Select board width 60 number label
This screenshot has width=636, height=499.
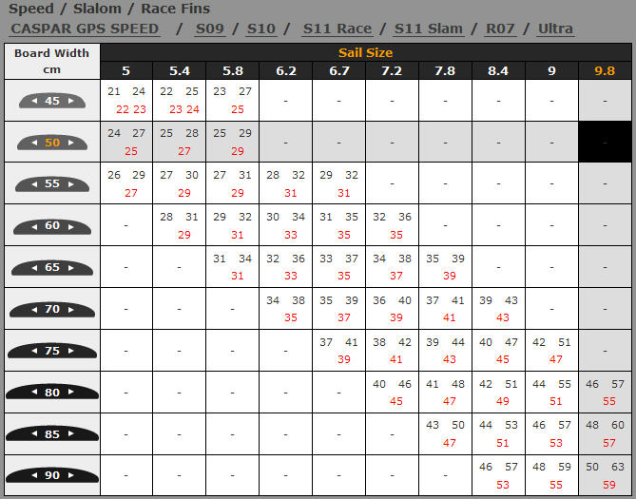tap(52, 225)
